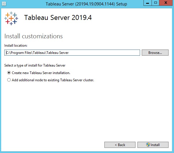This screenshot has width=174, height=153.
Task: Close the Tableau Server Setup window
Action: tap(166, 3)
